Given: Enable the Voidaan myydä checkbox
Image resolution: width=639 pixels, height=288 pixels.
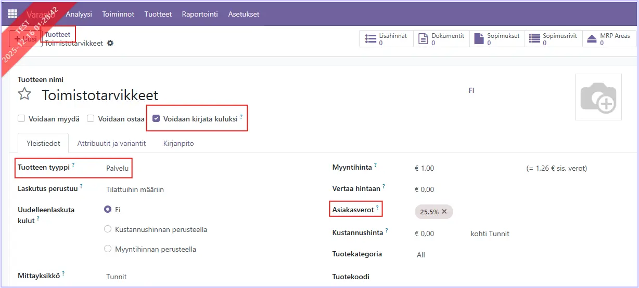Looking at the screenshot, I should 21,119.
